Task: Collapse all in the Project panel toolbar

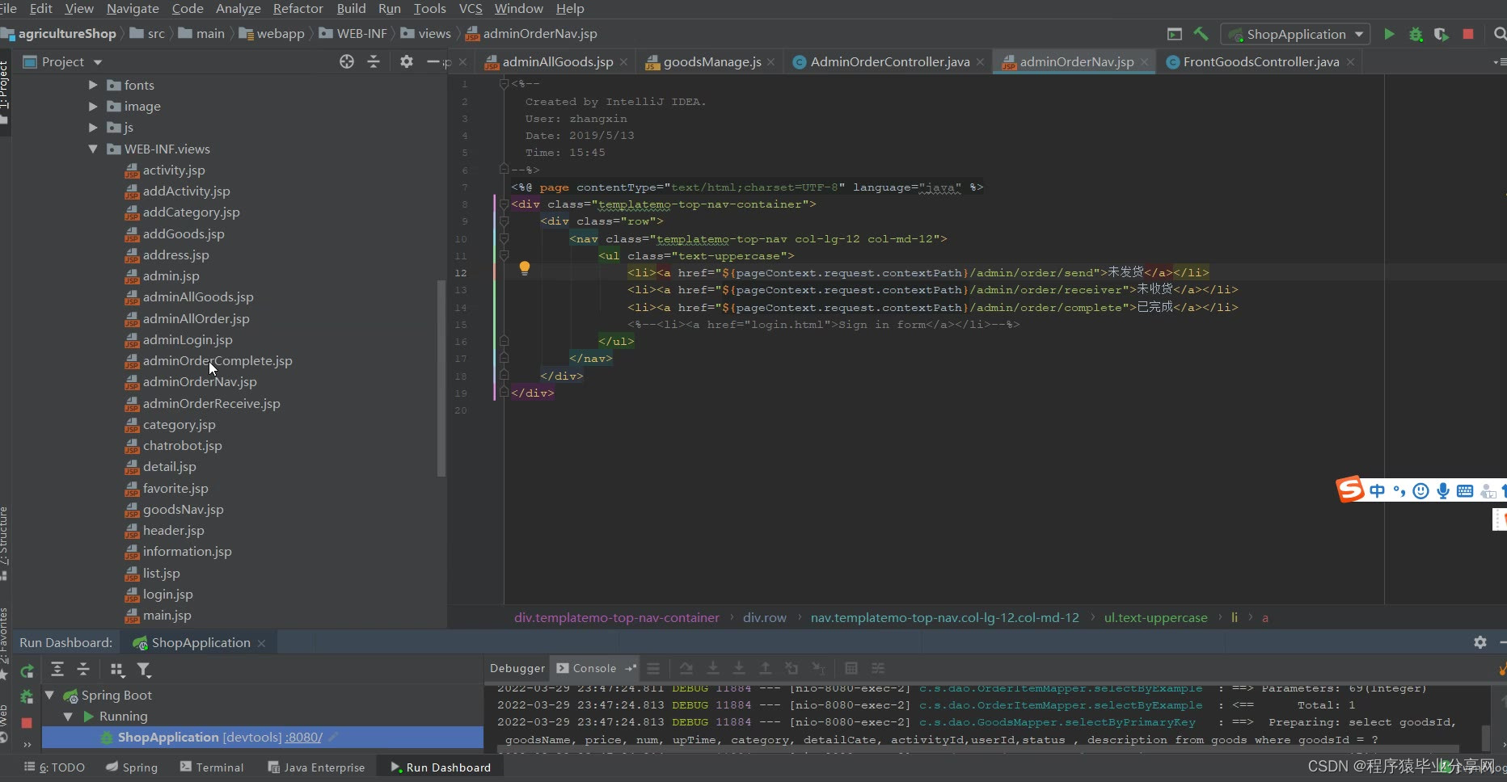Action: click(374, 61)
